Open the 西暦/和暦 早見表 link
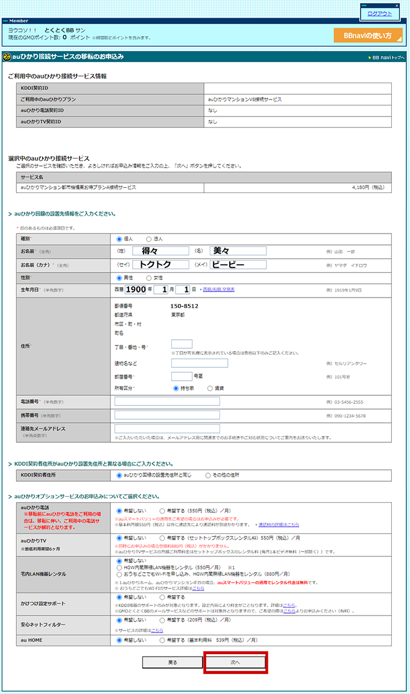Viewport: 410px width, 694px height. tap(218, 290)
